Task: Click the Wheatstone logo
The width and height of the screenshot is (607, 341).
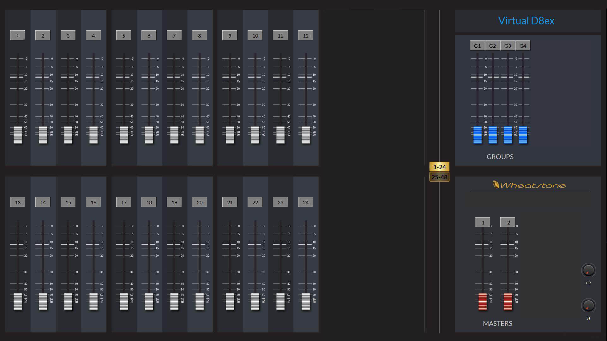Action: click(529, 185)
